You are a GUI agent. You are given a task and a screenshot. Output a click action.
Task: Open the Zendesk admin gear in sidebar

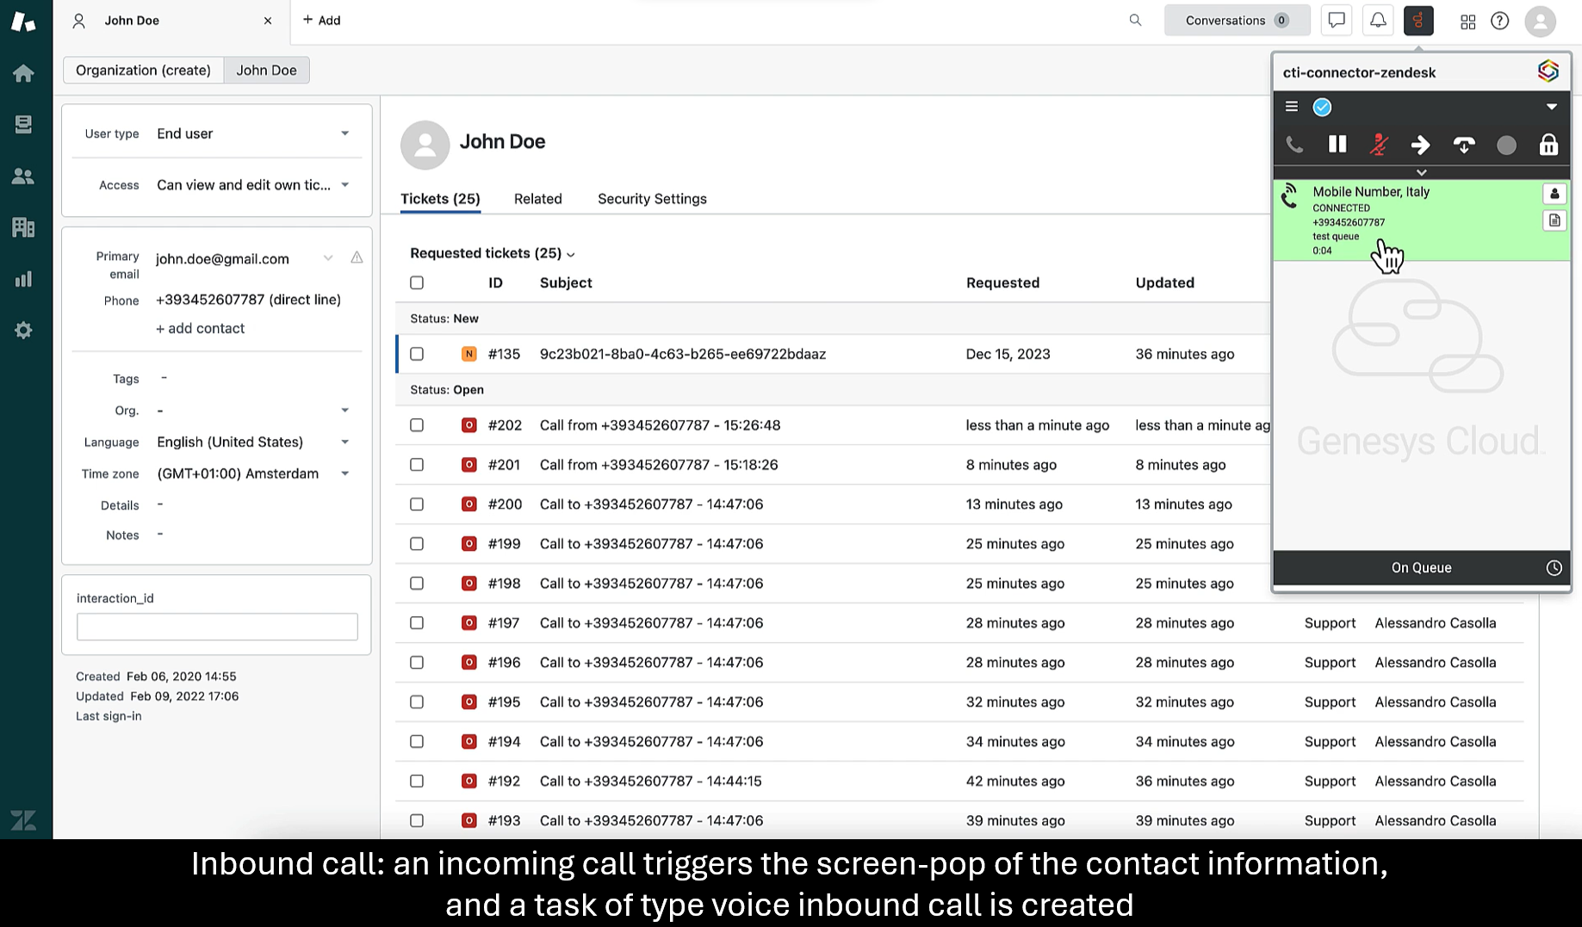click(23, 331)
